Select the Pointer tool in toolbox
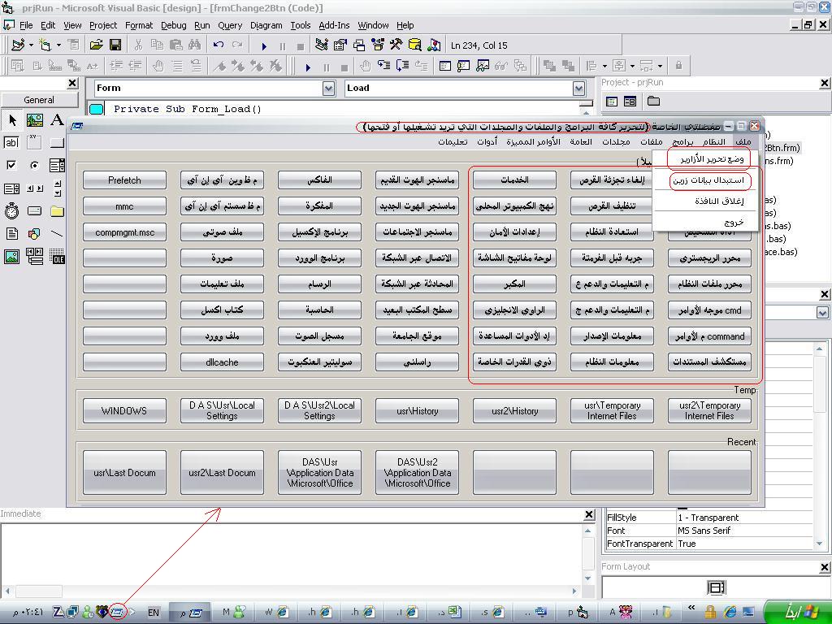 coord(11,120)
